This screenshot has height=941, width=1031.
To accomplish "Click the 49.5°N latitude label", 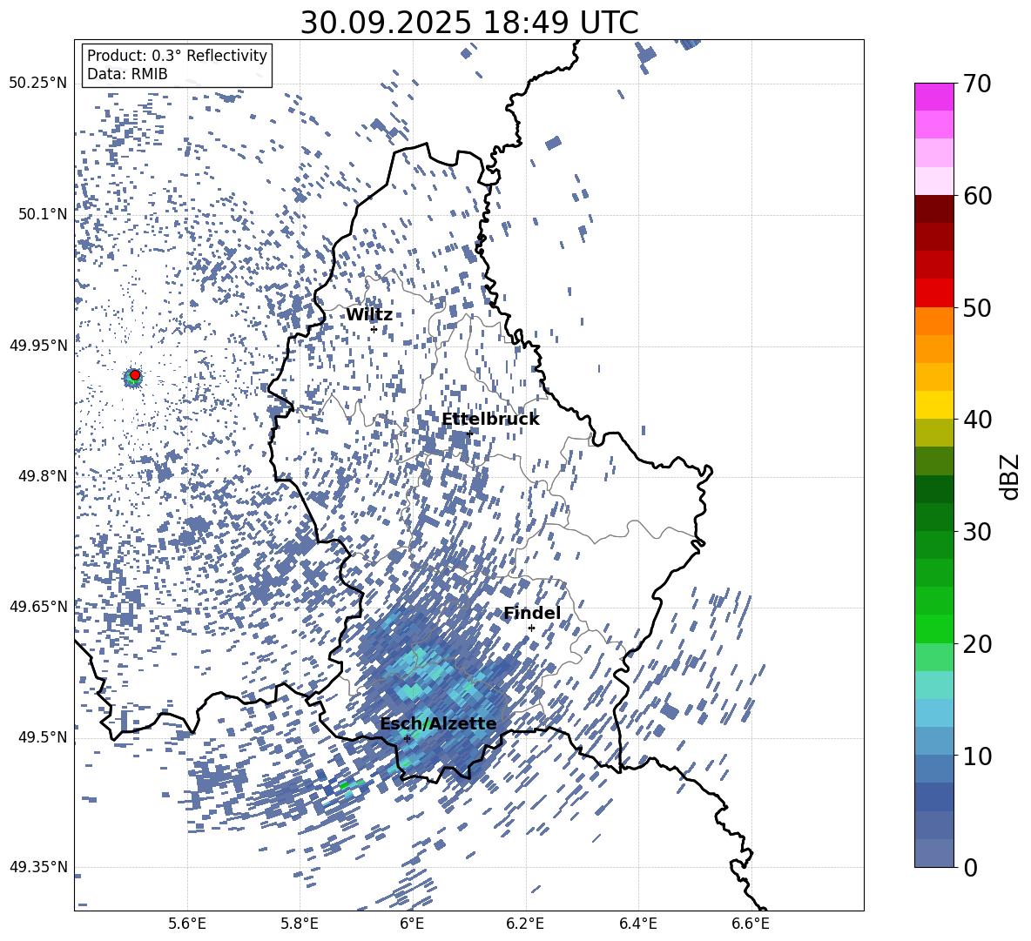I will point(43,737).
